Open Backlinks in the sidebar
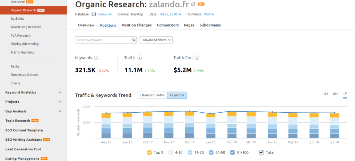 click(17, 19)
